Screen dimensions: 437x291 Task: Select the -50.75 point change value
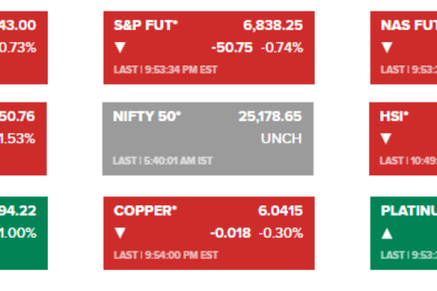[x=232, y=48]
